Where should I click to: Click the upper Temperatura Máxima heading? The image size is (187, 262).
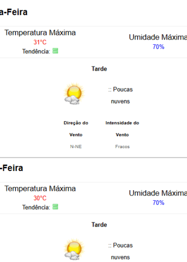click(40, 33)
